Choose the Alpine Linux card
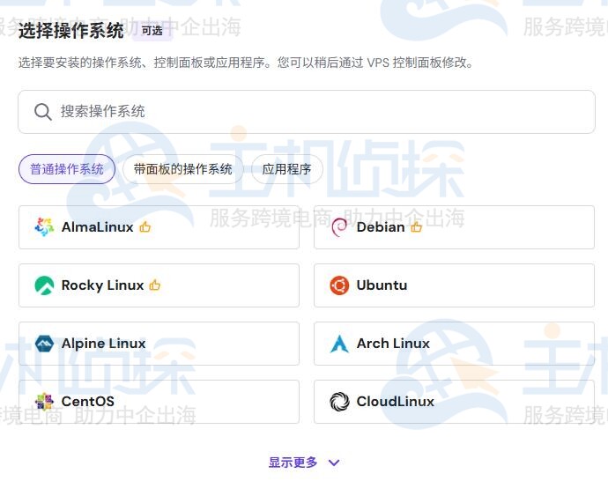The image size is (608, 496). pyautogui.click(x=159, y=344)
